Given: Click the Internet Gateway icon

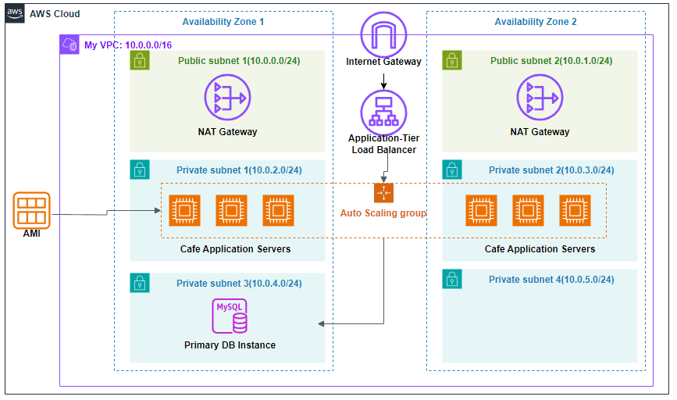Looking at the screenshot, I should point(383,34).
